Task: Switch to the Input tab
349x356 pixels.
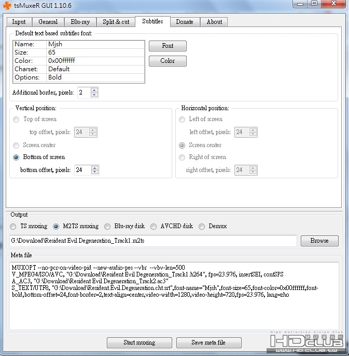Action: (19, 22)
